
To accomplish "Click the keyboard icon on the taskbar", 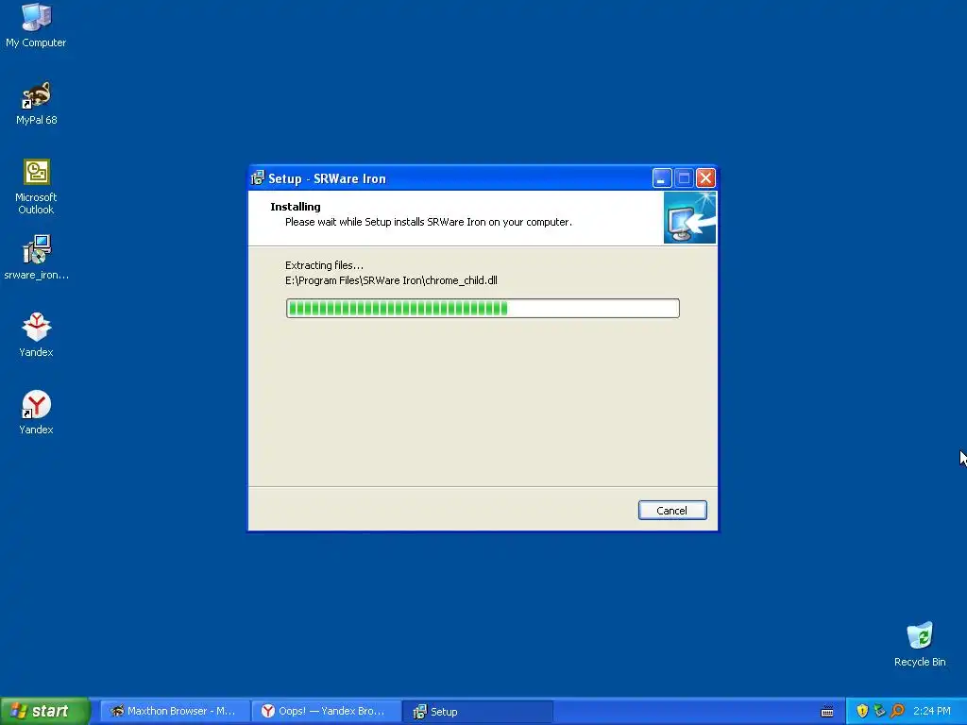I will pos(827,712).
